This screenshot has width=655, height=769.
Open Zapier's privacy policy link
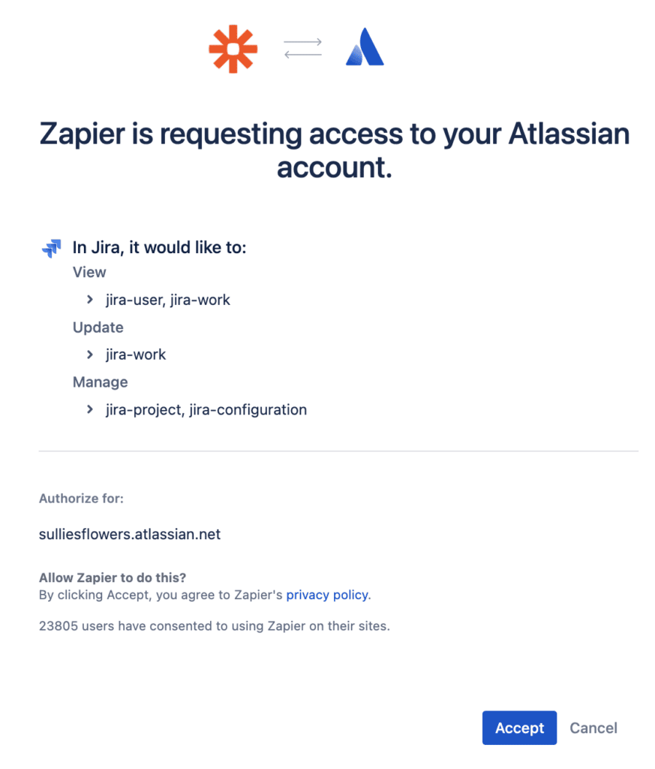[x=327, y=595]
